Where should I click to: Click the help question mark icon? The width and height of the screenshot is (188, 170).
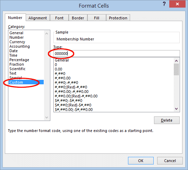click(x=164, y=4)
